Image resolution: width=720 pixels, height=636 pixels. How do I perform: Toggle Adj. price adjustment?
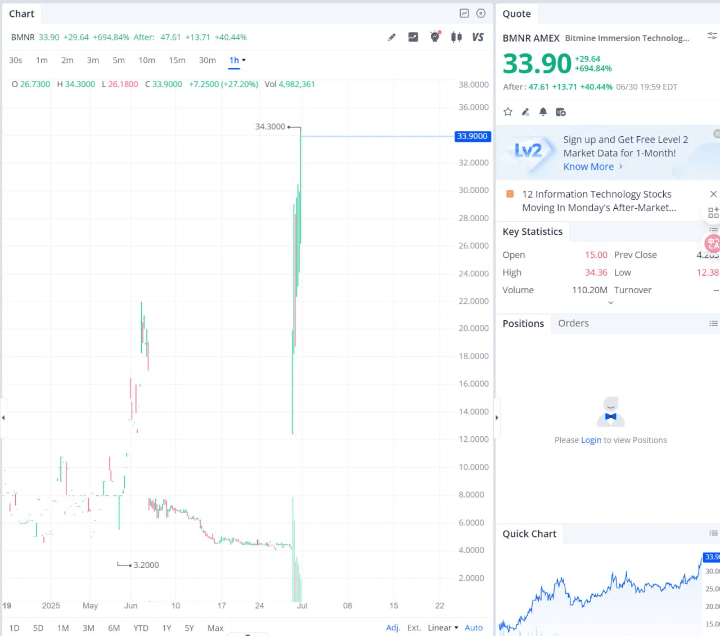pyautogui.click(x=393, y=628)
